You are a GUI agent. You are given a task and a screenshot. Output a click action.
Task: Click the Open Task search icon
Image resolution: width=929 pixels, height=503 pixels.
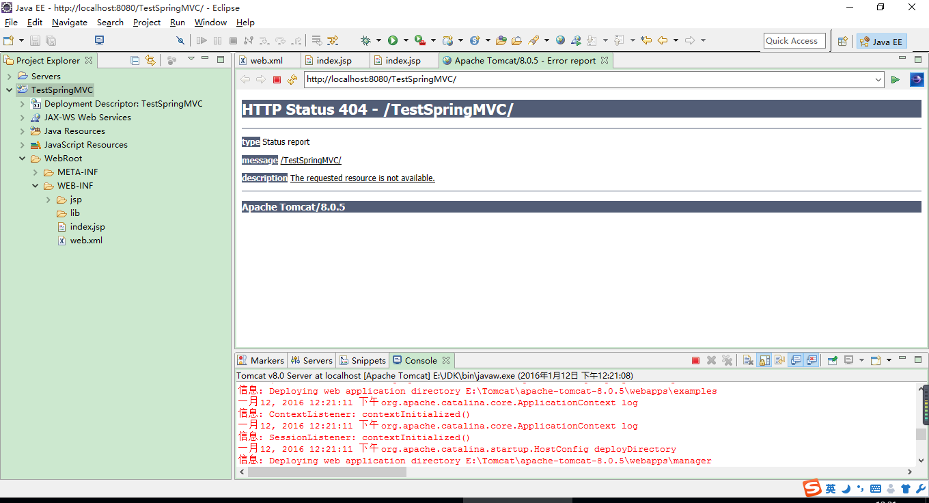click(516, 40)
